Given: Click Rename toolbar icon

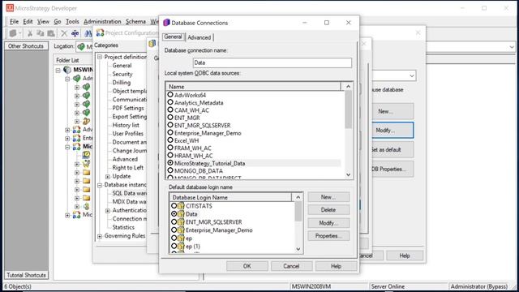Looking at the screenshot, I should pos(75,33).
